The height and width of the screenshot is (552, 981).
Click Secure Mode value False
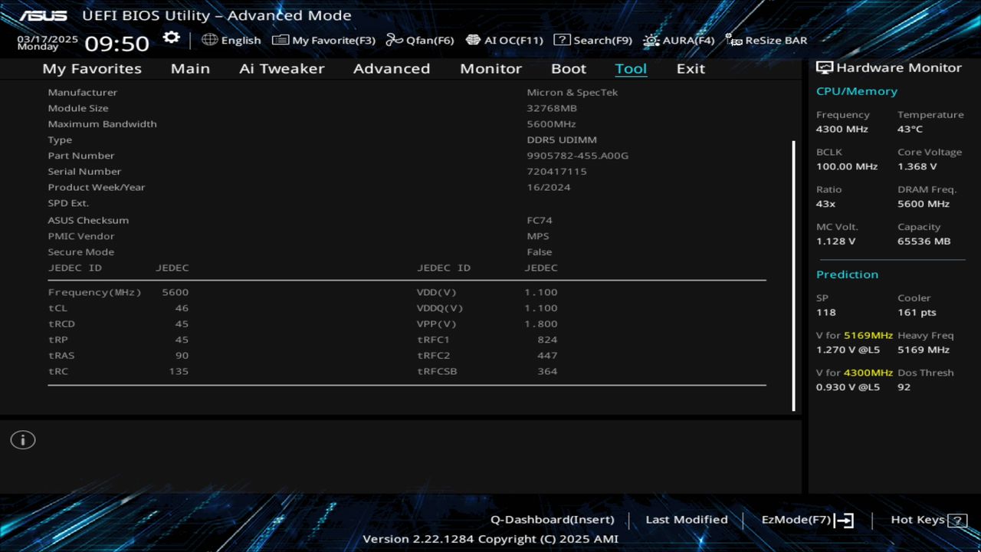point(540,251)
